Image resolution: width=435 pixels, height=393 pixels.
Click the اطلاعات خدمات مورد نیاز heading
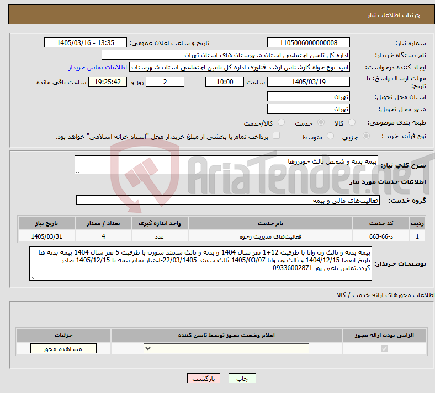click(x=388, y=182)
